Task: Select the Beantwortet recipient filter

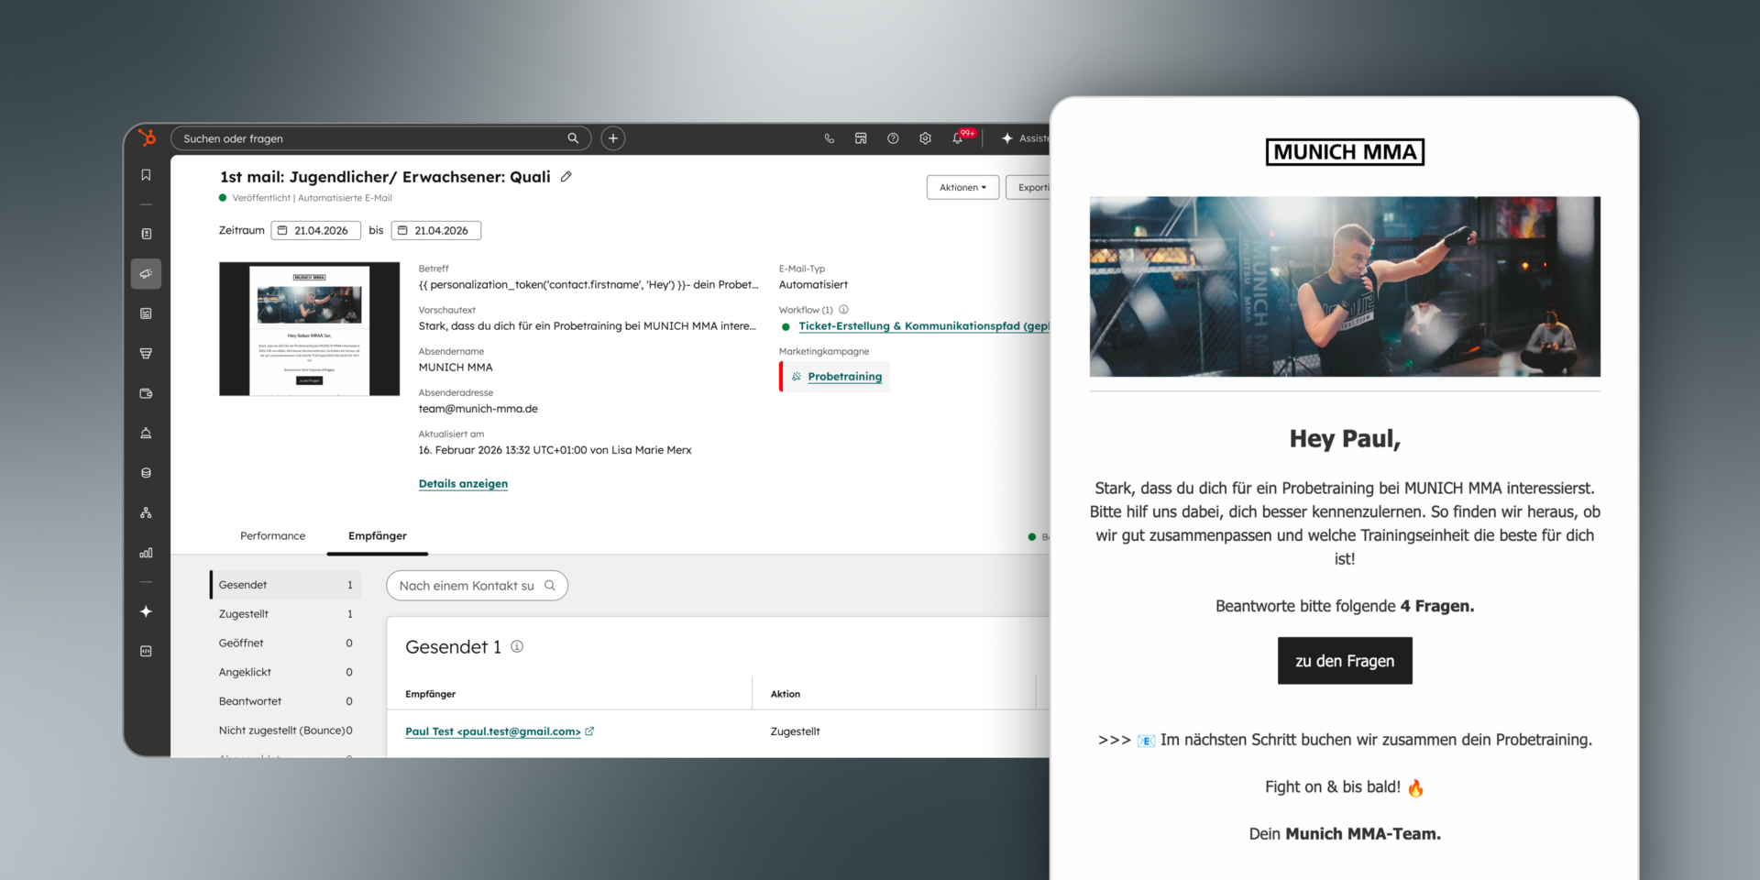Action: coord(285,701)
